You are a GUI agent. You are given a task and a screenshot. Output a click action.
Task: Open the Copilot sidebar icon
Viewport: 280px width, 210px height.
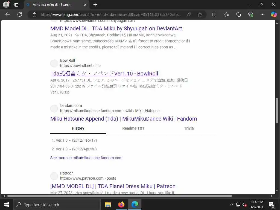click(274, 14)
